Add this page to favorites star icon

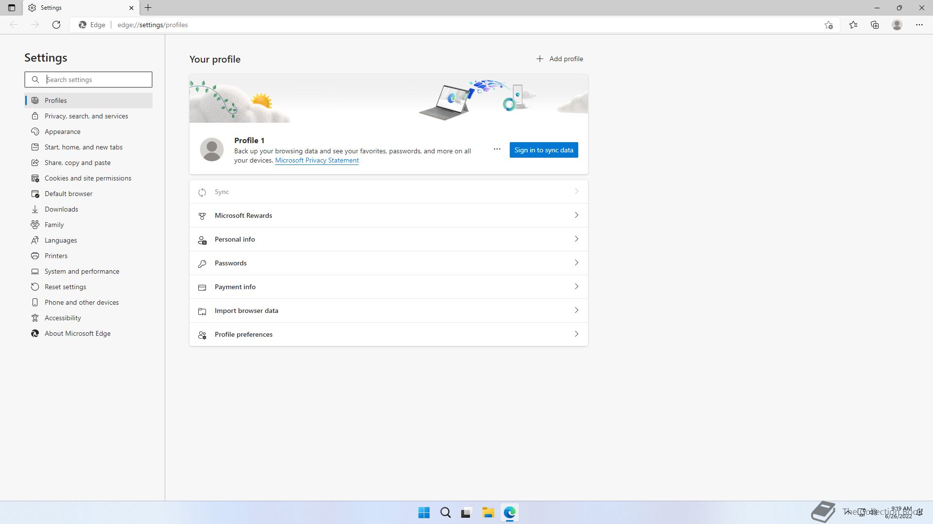pyautogui.click(x=829, y=25)
